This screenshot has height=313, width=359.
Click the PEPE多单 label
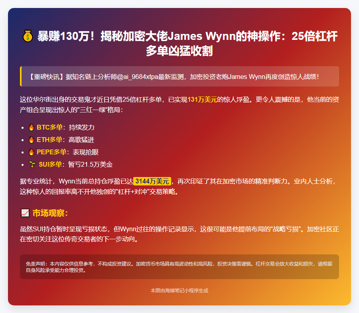tap(51, 152)
